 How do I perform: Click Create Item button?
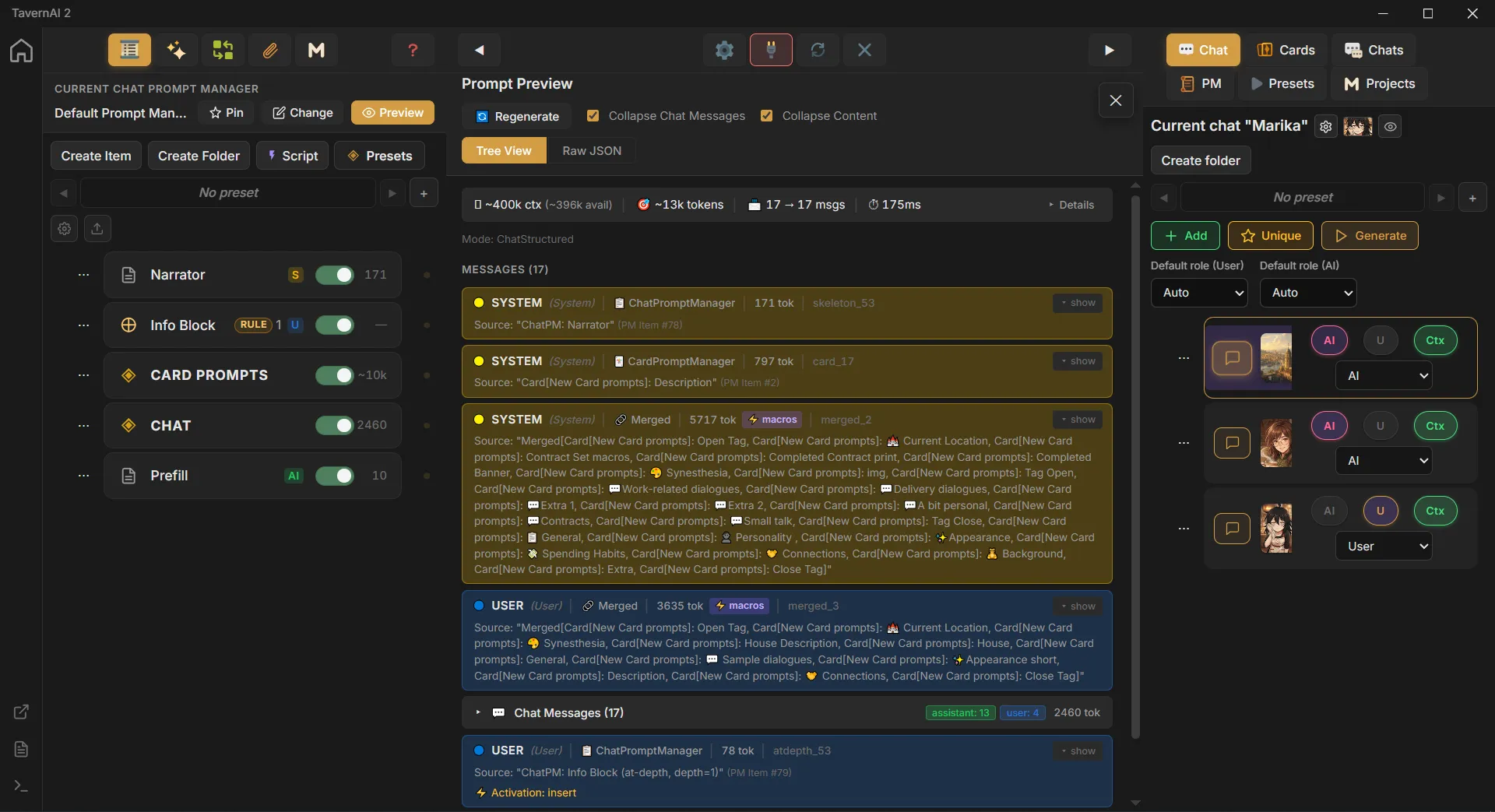coord(97,156)
